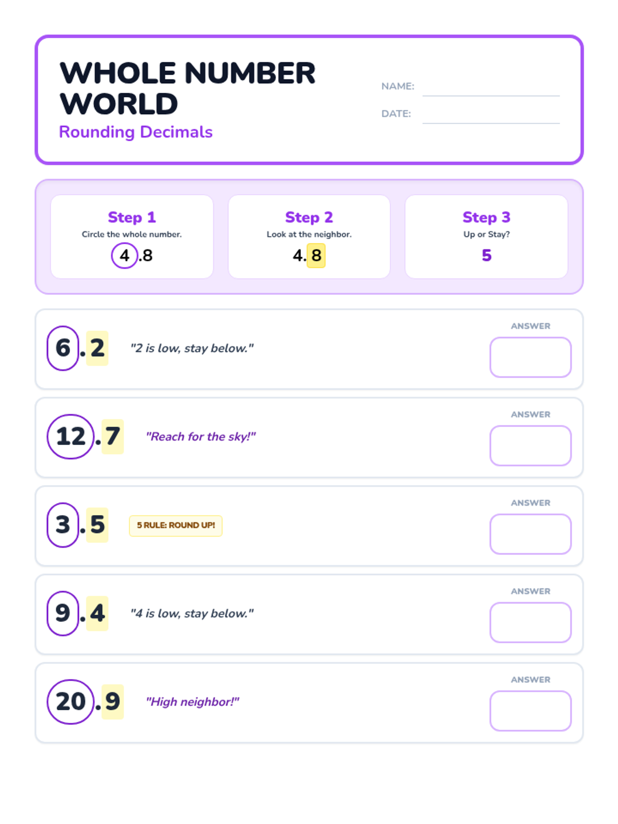618x824 pixels.
Task: Click the circled 20 whole number
Action: click(x=71, y=702)
